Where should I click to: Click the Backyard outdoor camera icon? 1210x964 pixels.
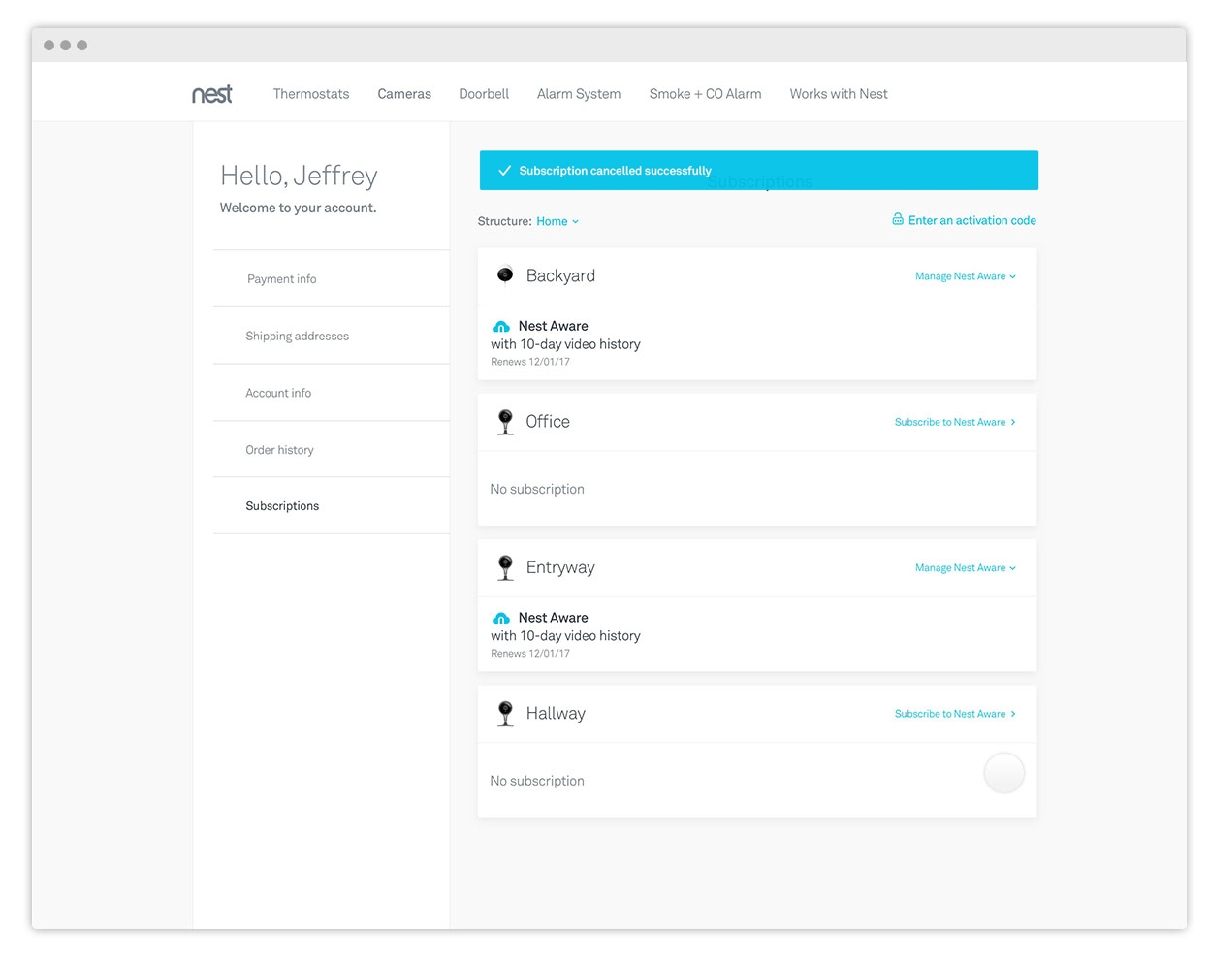pyautogui.click(x=505, y=275)
